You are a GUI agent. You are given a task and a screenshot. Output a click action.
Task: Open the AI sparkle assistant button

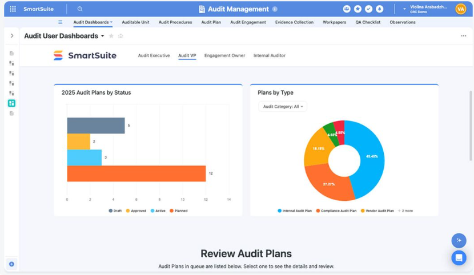(x=459, y=240)
